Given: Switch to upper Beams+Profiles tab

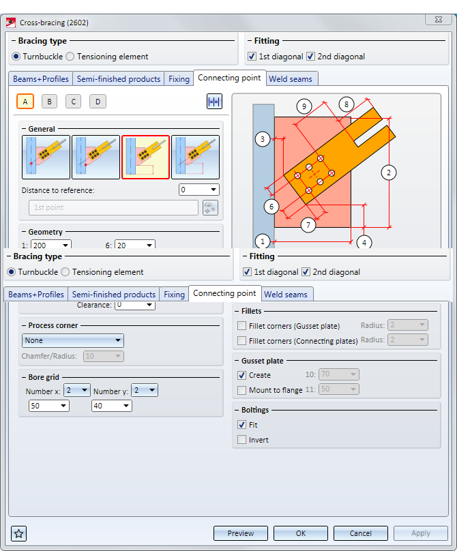Looking at the screenshot, I should [x=41, y=78].
